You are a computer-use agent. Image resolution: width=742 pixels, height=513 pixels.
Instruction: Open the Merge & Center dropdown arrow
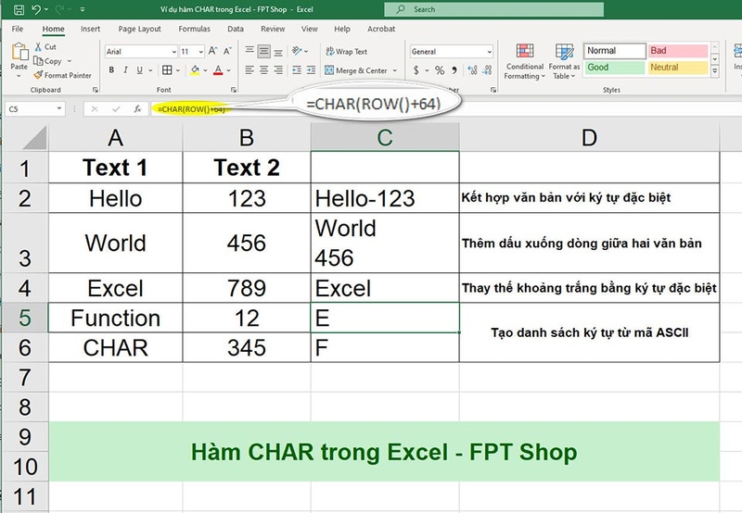pyautogui.click(x=395, y=70)
